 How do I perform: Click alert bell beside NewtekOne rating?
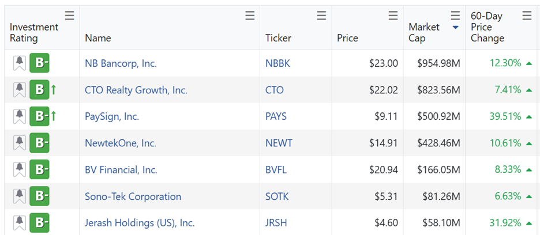[20, 143]
